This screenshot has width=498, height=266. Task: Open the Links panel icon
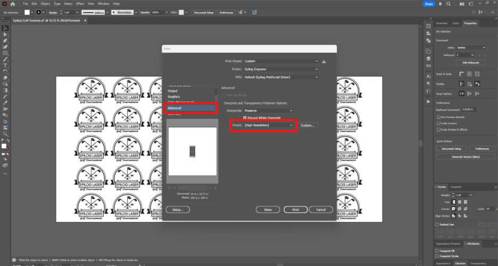point(428,66)
